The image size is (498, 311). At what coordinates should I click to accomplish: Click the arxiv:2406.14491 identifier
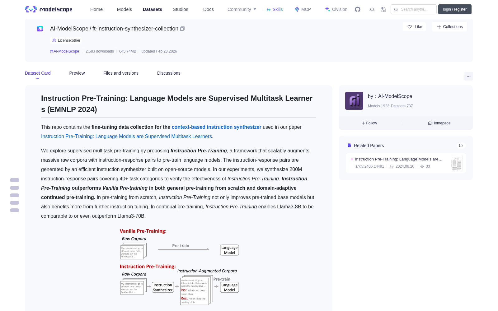pyautogui.click(x=370, y=166)
